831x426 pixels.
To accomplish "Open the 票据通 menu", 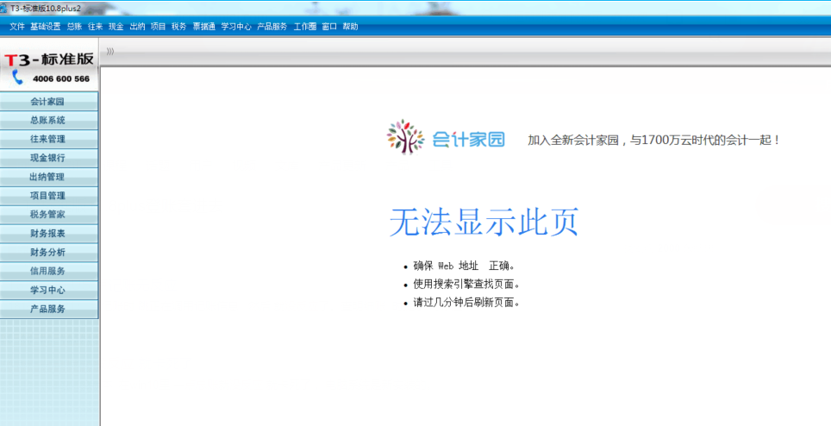I will [203, 27].
